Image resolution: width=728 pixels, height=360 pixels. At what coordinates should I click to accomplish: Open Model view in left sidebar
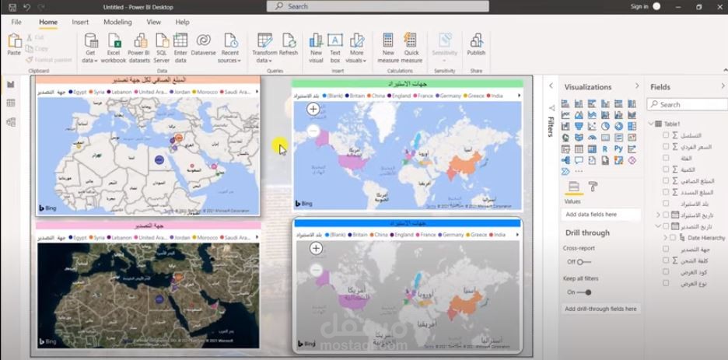11,122
